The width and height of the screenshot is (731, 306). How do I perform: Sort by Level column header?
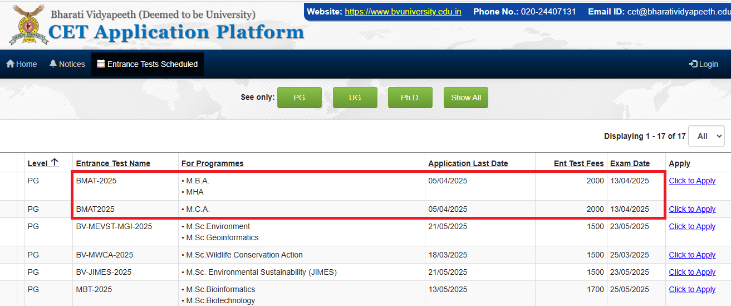pos(43,163)
